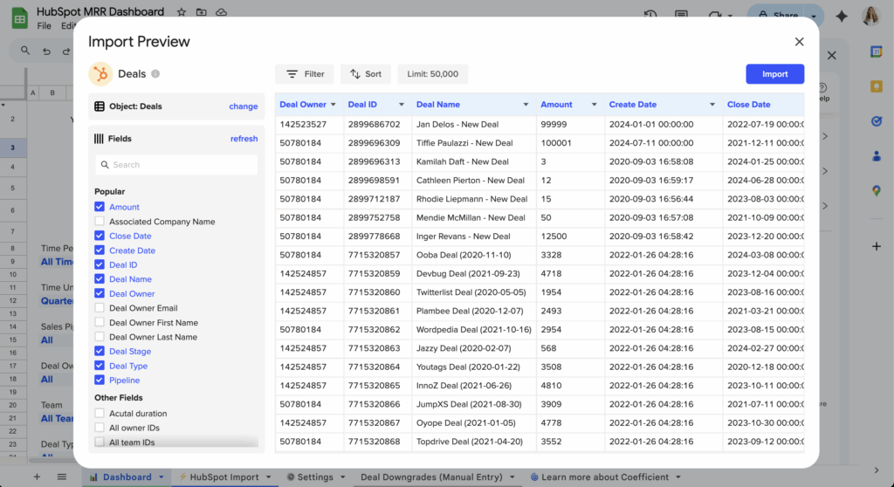Screen dimensions: 894x487
Task: Check Associated Company Name field
Action: (100, 222)
